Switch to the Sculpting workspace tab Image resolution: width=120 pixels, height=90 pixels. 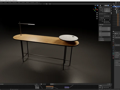tap(5, 2)
